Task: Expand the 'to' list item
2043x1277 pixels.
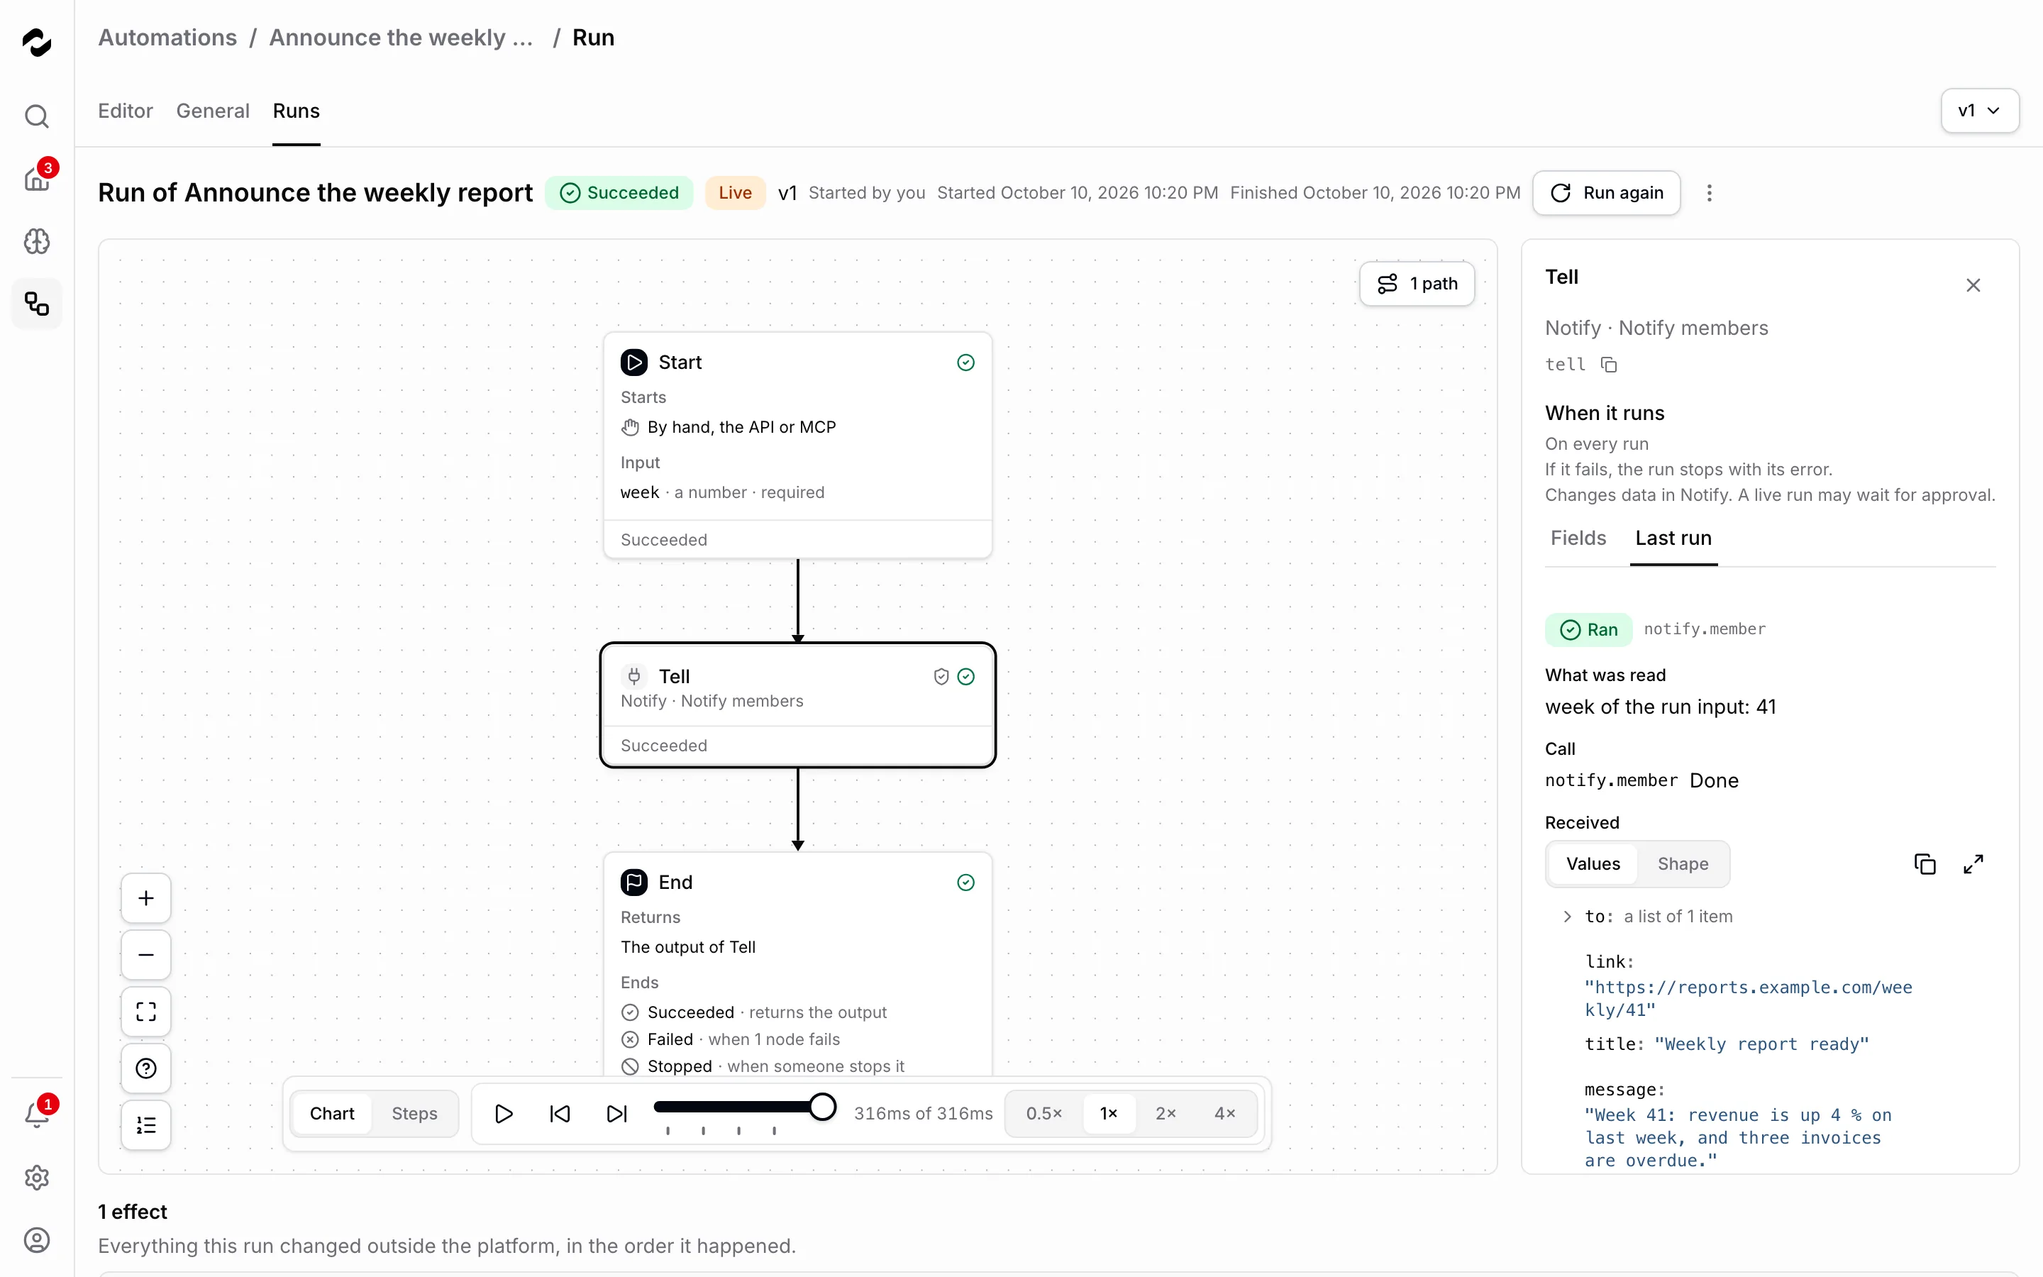Action: coord(1567,917)
